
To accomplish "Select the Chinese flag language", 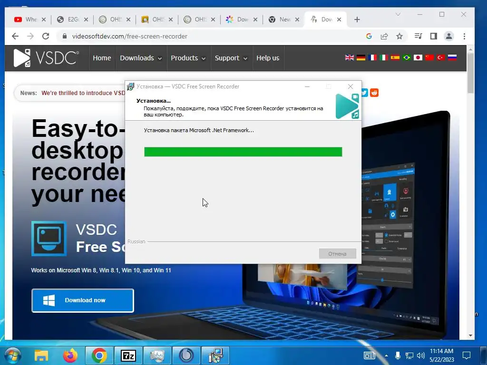I will [429, 58].
